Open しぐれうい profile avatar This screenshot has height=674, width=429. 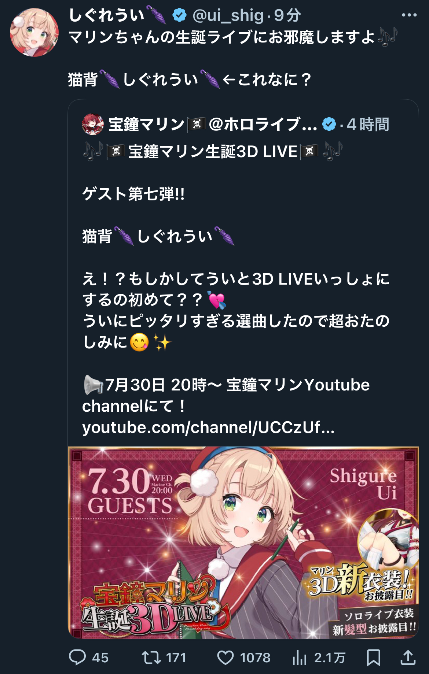[34, 32]
